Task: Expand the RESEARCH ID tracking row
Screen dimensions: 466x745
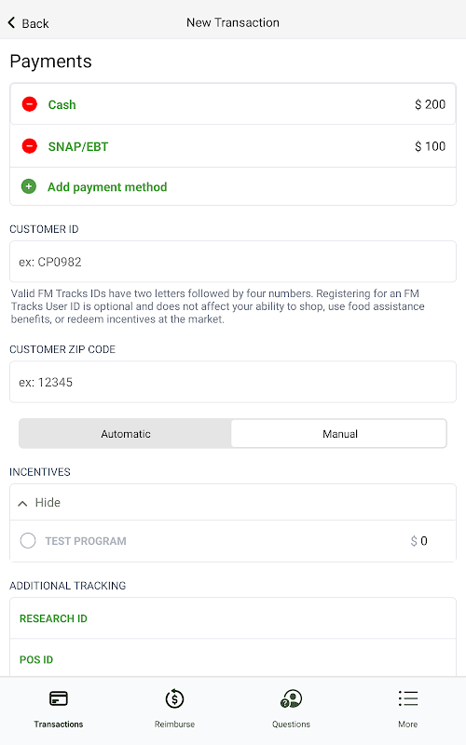Action: [233, 618]
